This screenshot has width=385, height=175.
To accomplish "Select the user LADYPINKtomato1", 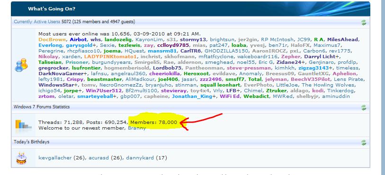I will [x=110, y=57].
